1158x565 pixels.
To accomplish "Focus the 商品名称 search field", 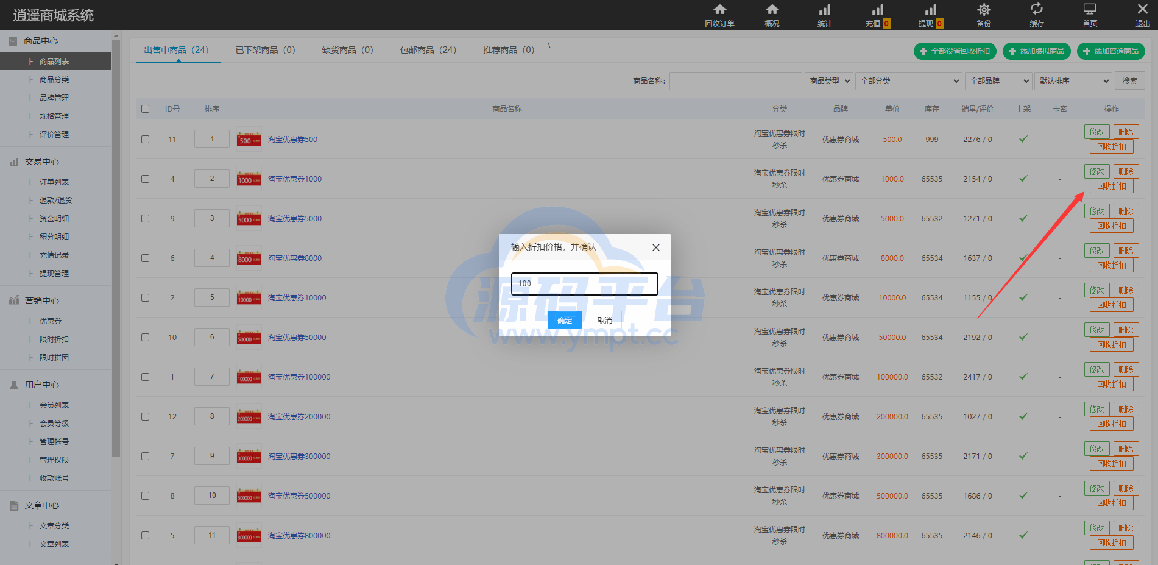I will pos(735,80).
